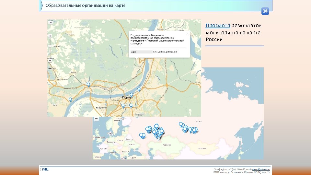Click the "Кондратово" label on the Perm map
Viewport: 311px width, 175px height.
click(101, 108)
